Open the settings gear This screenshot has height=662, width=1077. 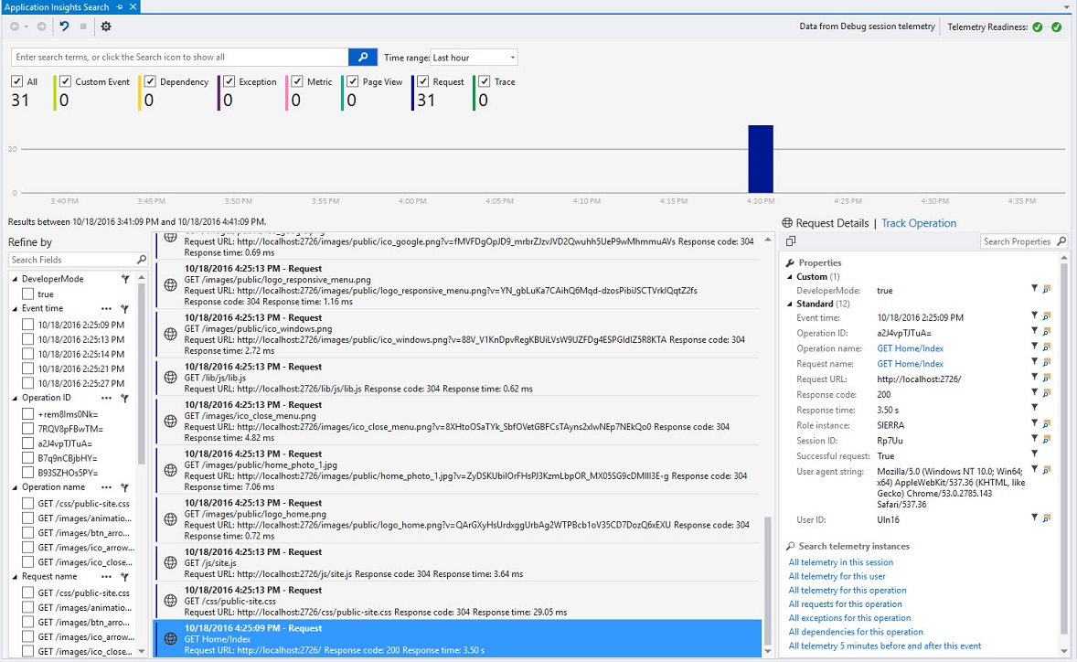coord(106,27)
